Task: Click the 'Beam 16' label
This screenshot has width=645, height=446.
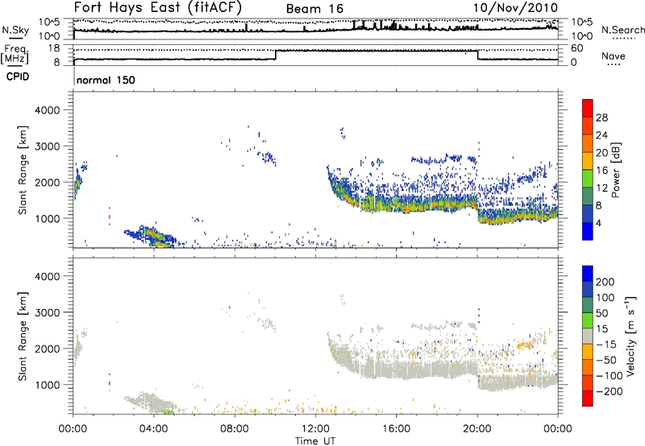Action: click(x=314, y=9)
